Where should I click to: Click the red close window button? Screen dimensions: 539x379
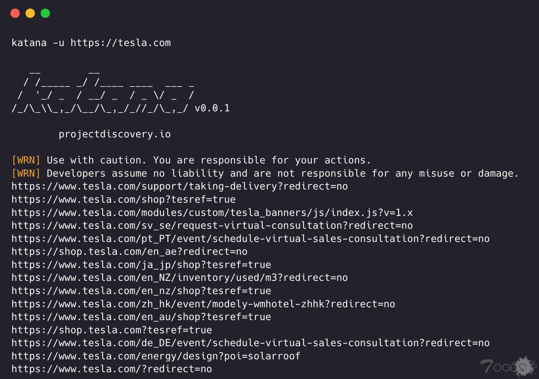(x=15, y=13)
